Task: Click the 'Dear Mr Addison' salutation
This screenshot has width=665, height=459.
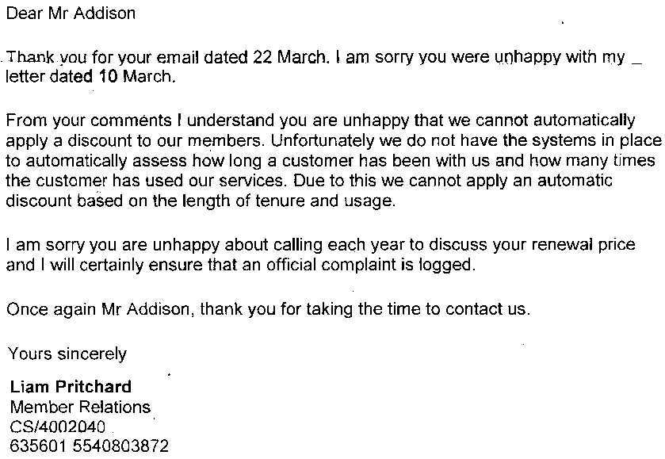Action: tap(71, 13)
